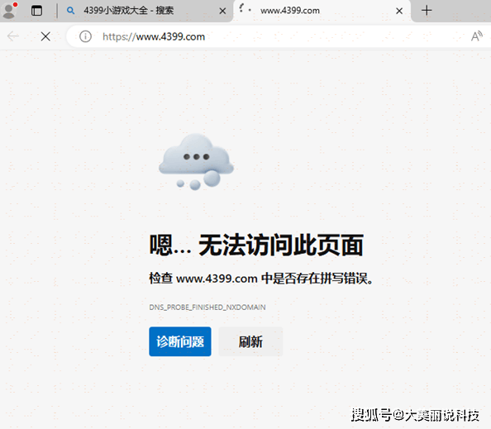Activate the Read aloud icon

pos(476,36)
